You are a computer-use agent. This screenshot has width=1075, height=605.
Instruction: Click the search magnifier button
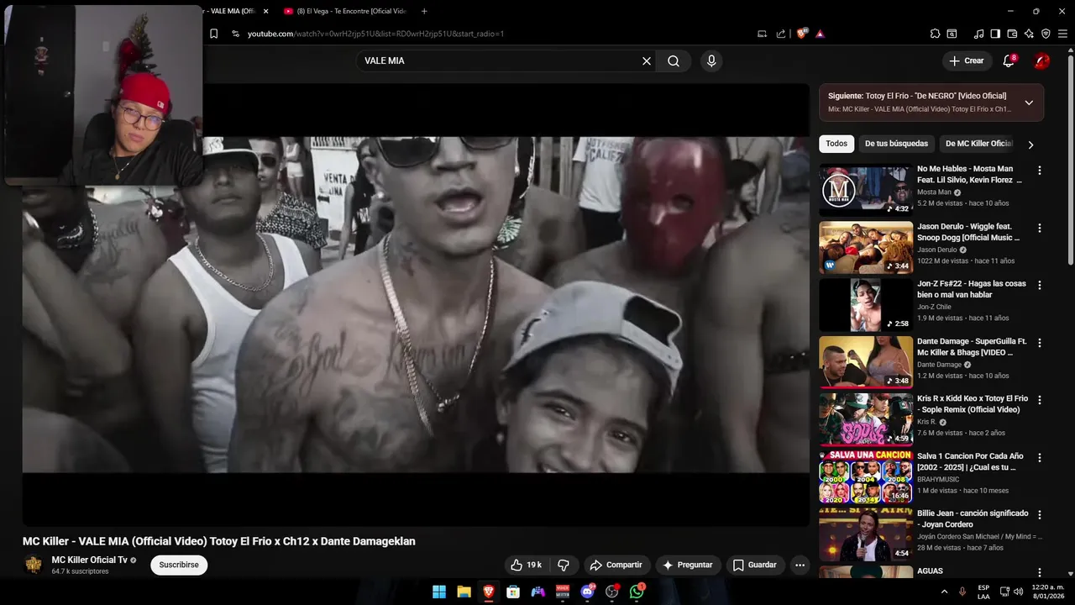point(674,60)
